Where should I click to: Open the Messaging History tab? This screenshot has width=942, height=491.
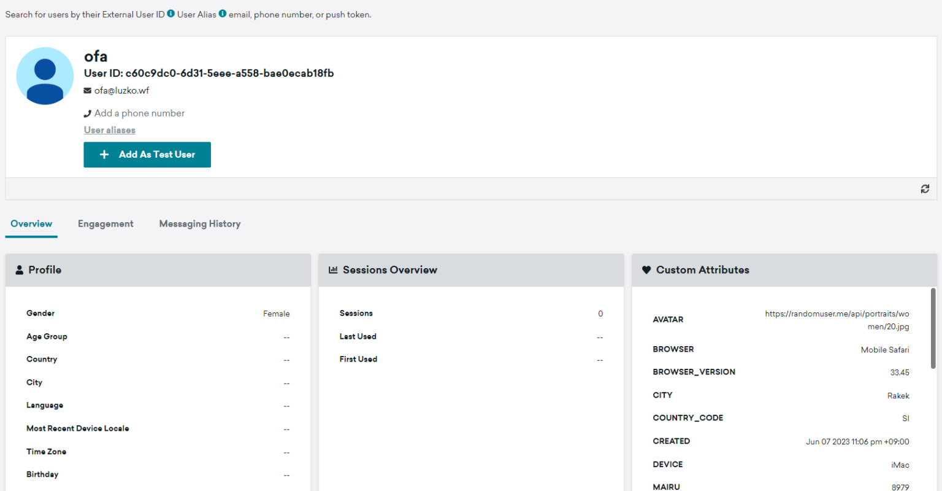[200, 223]
